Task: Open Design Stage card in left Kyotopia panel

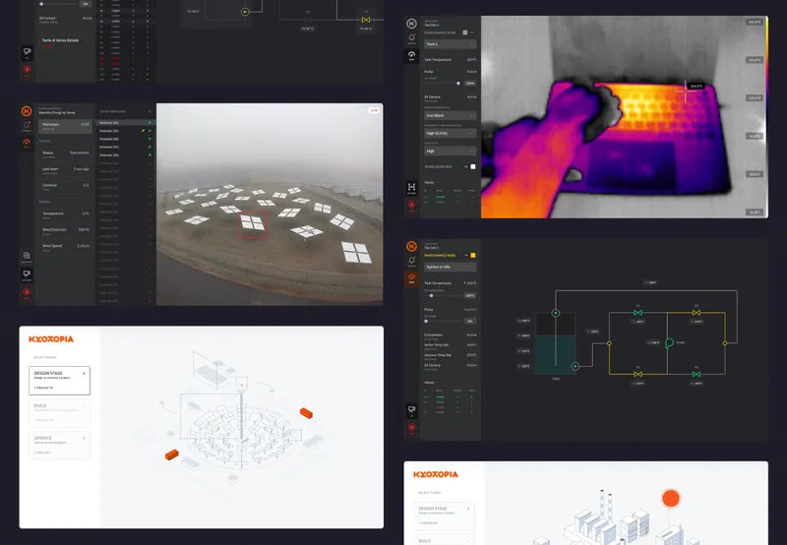Action: pos(59,381)
